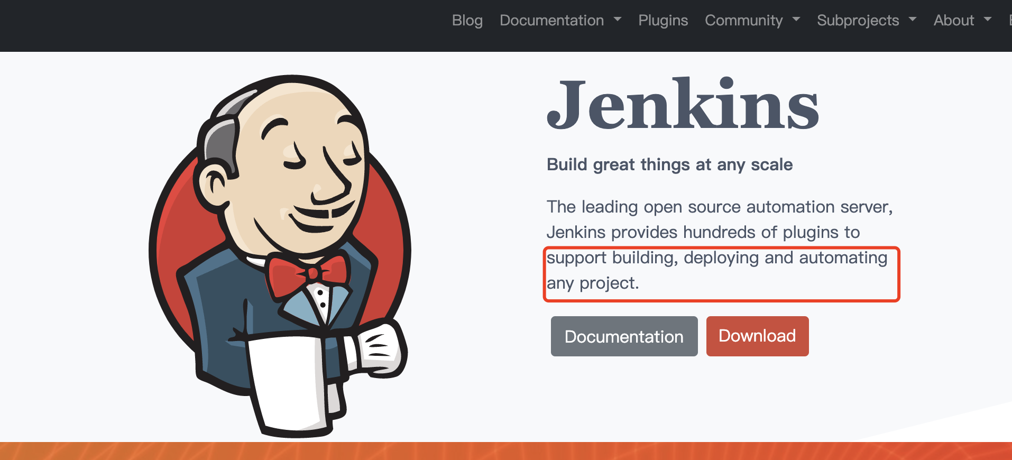The width and height of the screenshot is (1012, 460).
Task: Expand the caret beside About
Action: point(988,20)
